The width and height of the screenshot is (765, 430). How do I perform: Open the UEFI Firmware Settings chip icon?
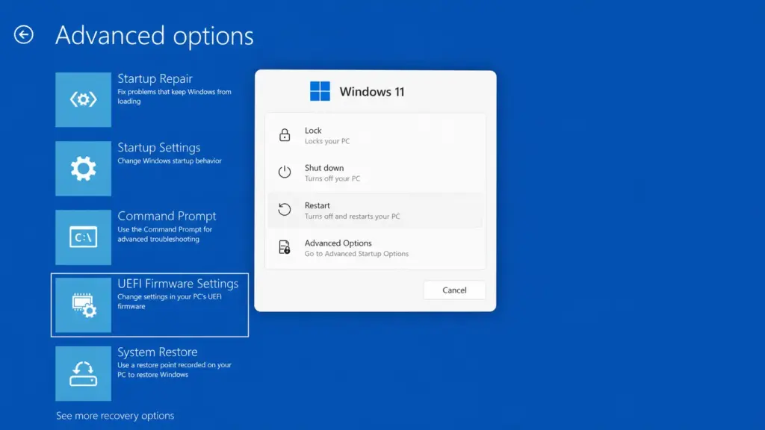(84, 305)
